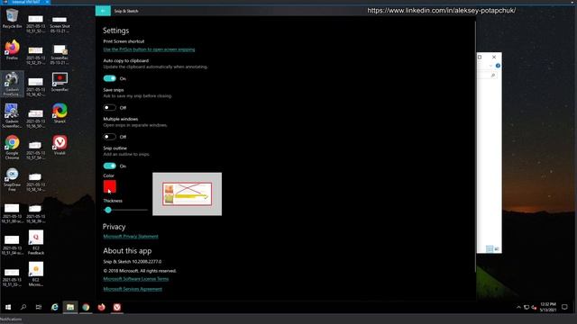Select the EC2 Microsoft desktop shortcut

[x=36, y=274]
